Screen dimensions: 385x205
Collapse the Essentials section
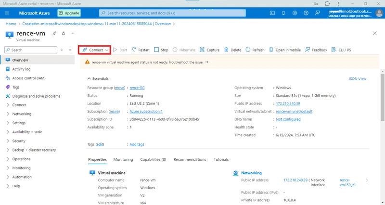98,78
